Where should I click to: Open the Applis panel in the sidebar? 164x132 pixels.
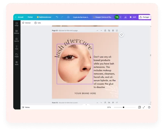coord(17,63)
